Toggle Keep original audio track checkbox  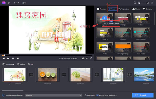click(x=97, y=95)
